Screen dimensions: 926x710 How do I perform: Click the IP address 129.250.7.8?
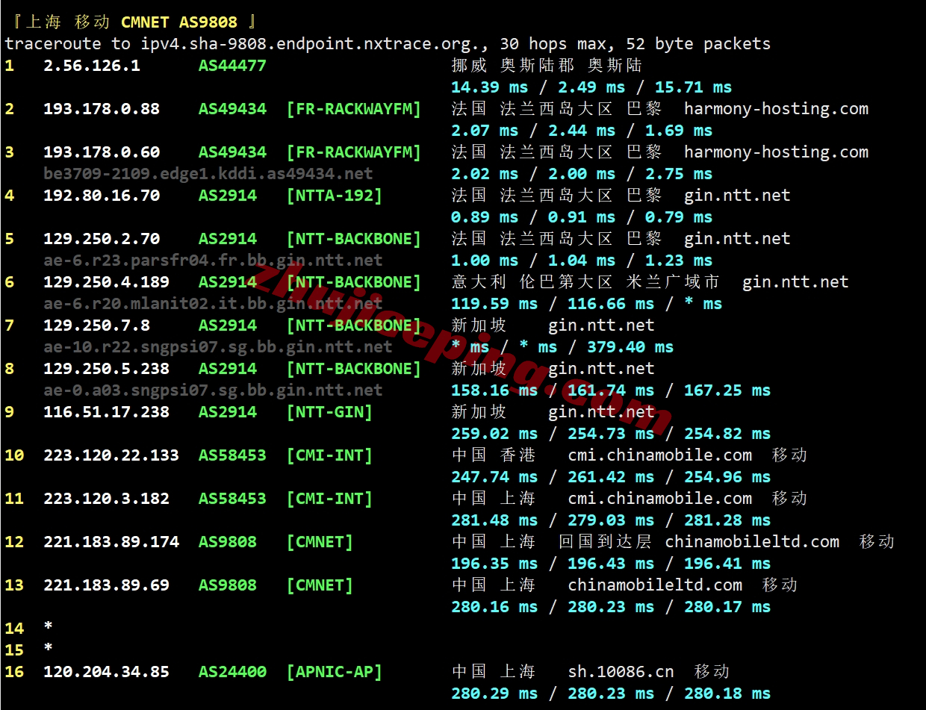coord(96,326)
